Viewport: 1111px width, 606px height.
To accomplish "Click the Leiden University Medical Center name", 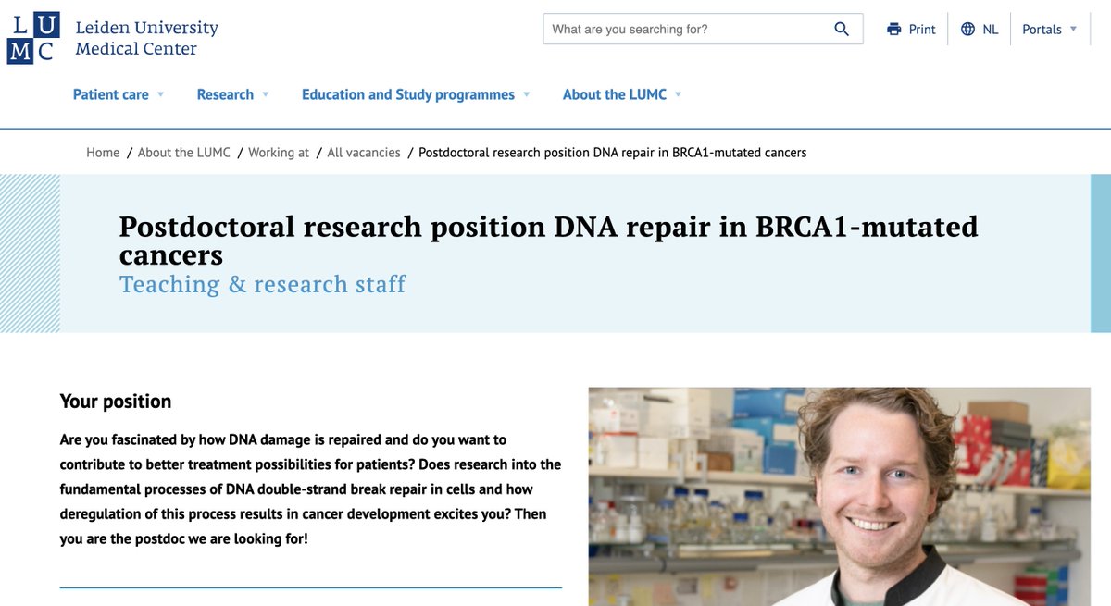I will click(x=146, y=38).
